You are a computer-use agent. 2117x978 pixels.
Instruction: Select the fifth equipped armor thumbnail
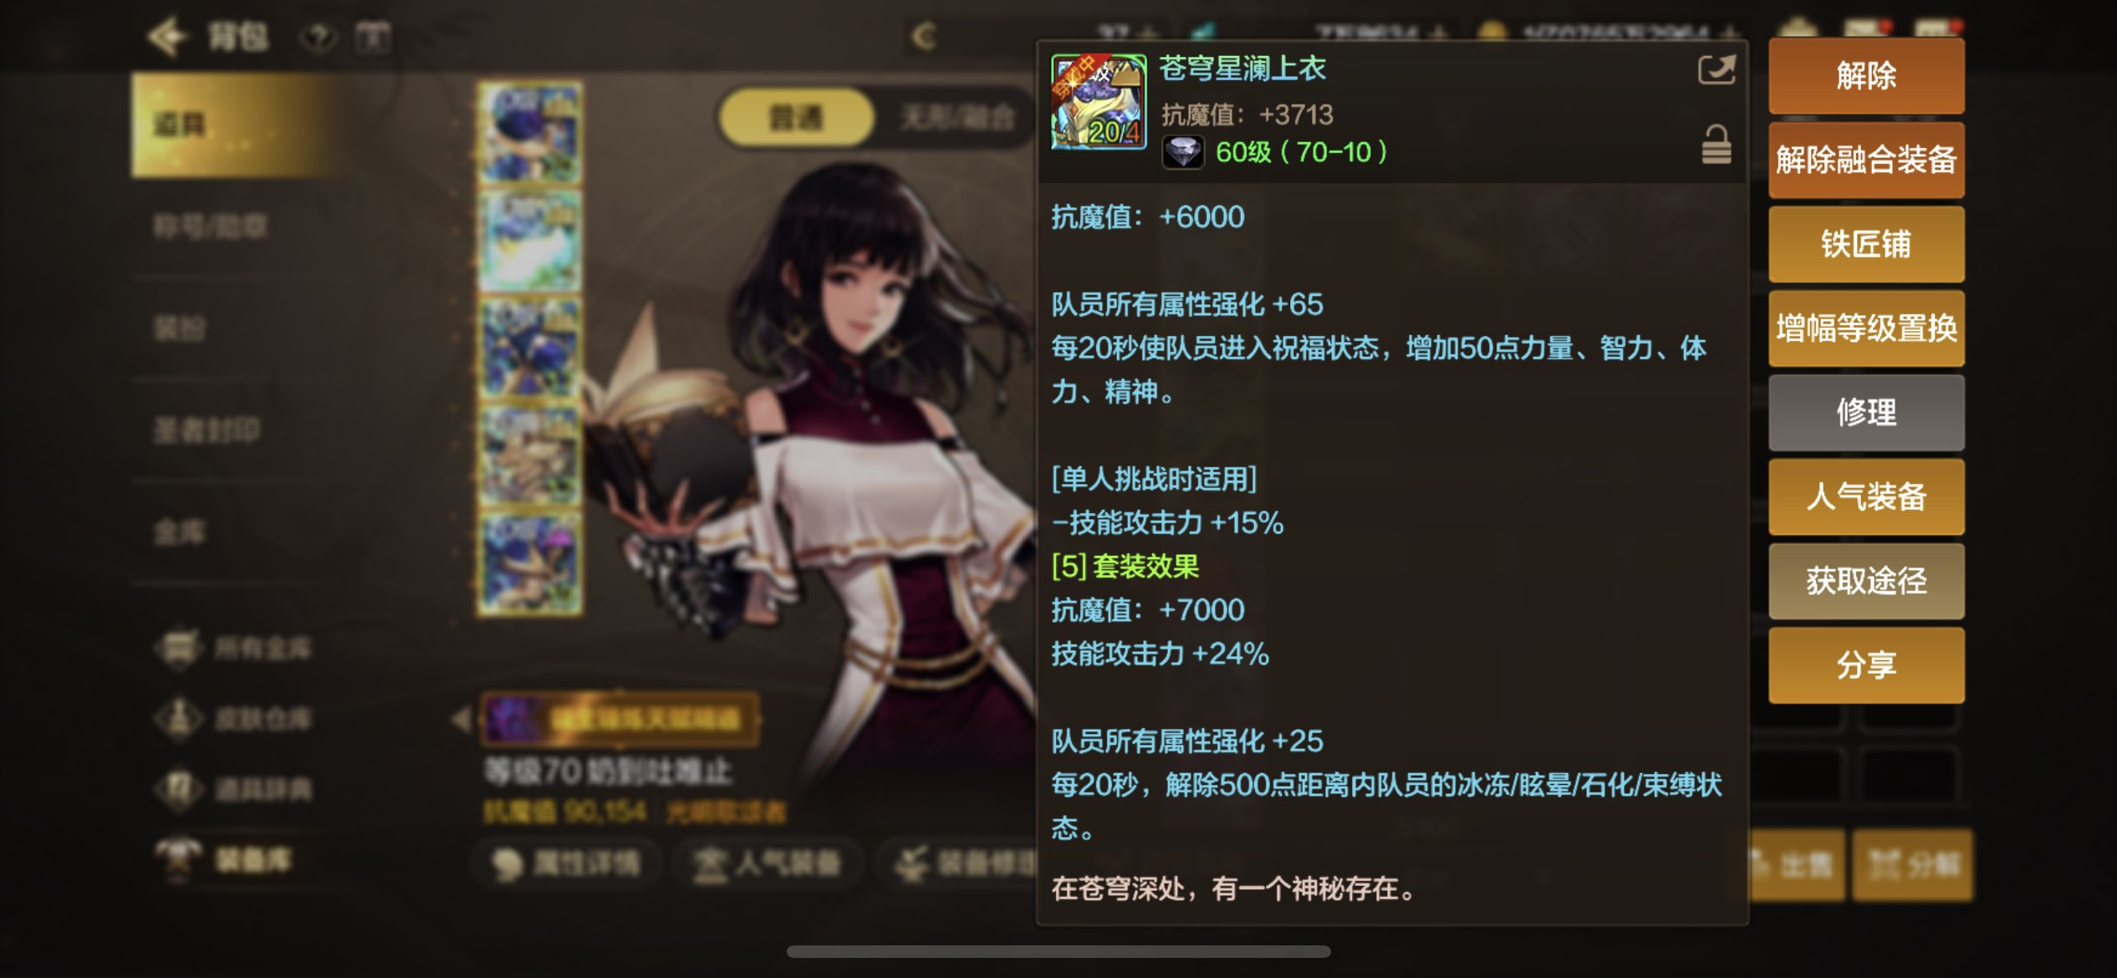(x=529, y=564)
